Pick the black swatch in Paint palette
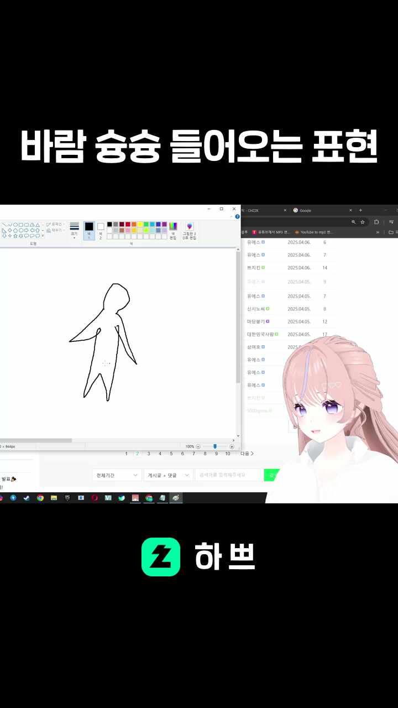This screenshot has width=398, height=708. click(109, 225)
